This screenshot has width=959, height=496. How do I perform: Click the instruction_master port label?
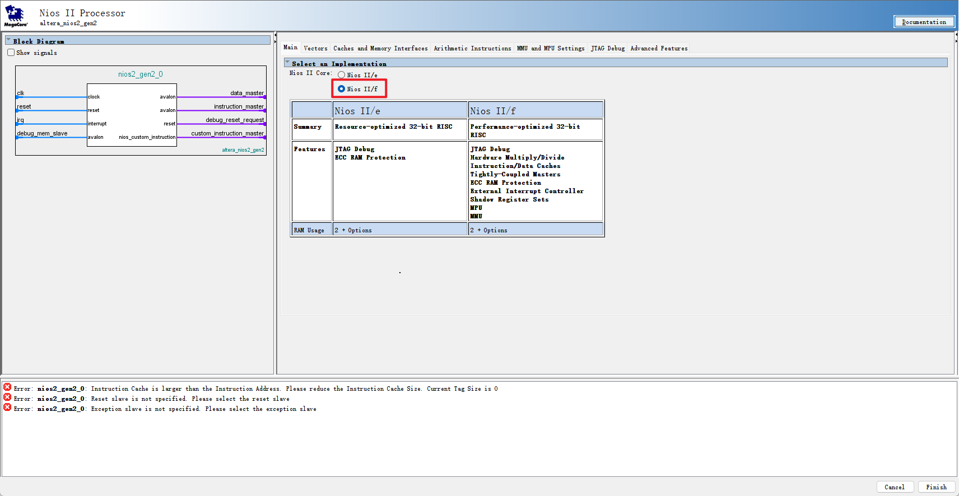pyautogui.click(x=239, y=106)
